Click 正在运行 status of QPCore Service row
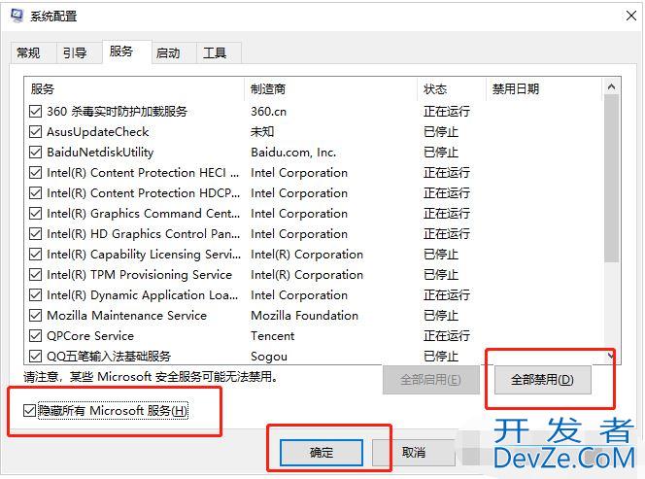 447,336
